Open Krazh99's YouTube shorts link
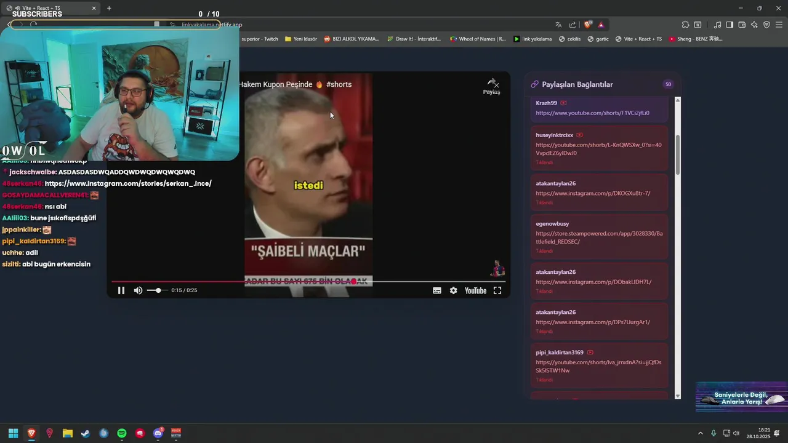 click(592, 113)
